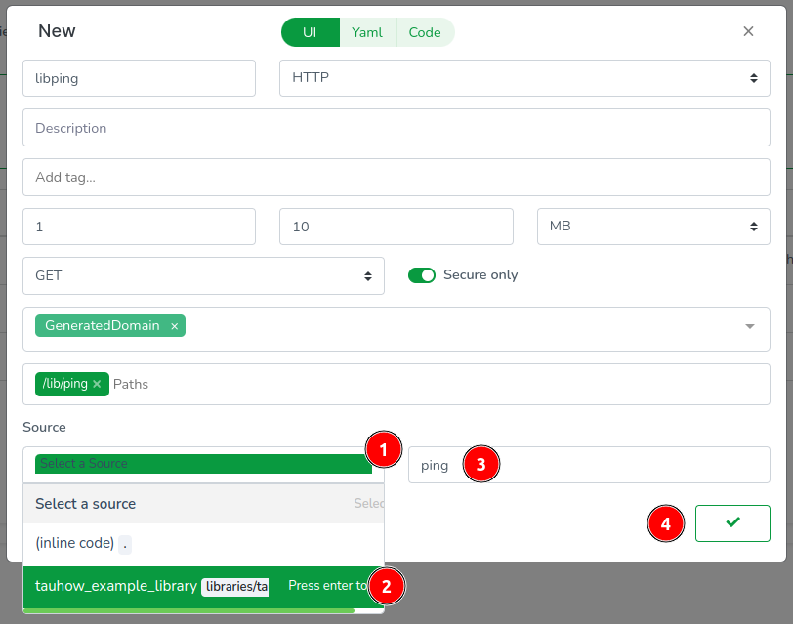Click the Description input field
Screen dimensions: 793x624
point(396,128)
